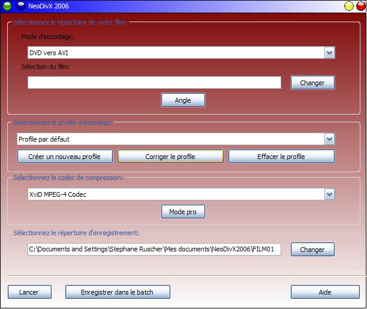
Task: Expand the codec dropdown arrow
Action: point(330,194)
